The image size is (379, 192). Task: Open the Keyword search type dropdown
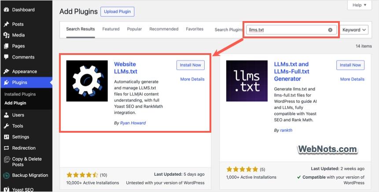(x=354, y=30)
